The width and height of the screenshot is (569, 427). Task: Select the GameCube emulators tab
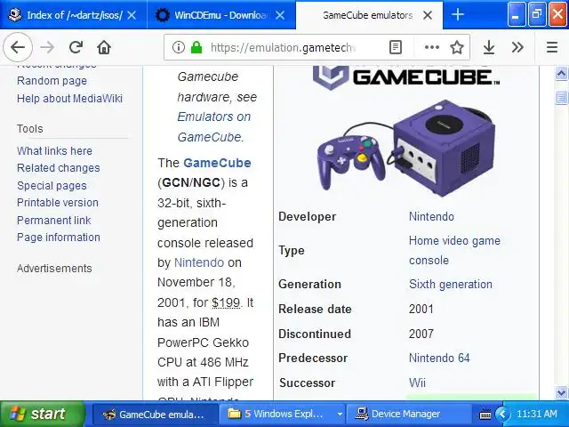pyautogui.click(x=370, y=15)
